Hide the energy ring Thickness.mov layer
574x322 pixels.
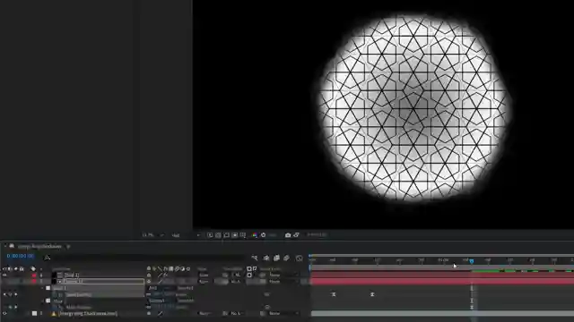click(x=4, y=313)
